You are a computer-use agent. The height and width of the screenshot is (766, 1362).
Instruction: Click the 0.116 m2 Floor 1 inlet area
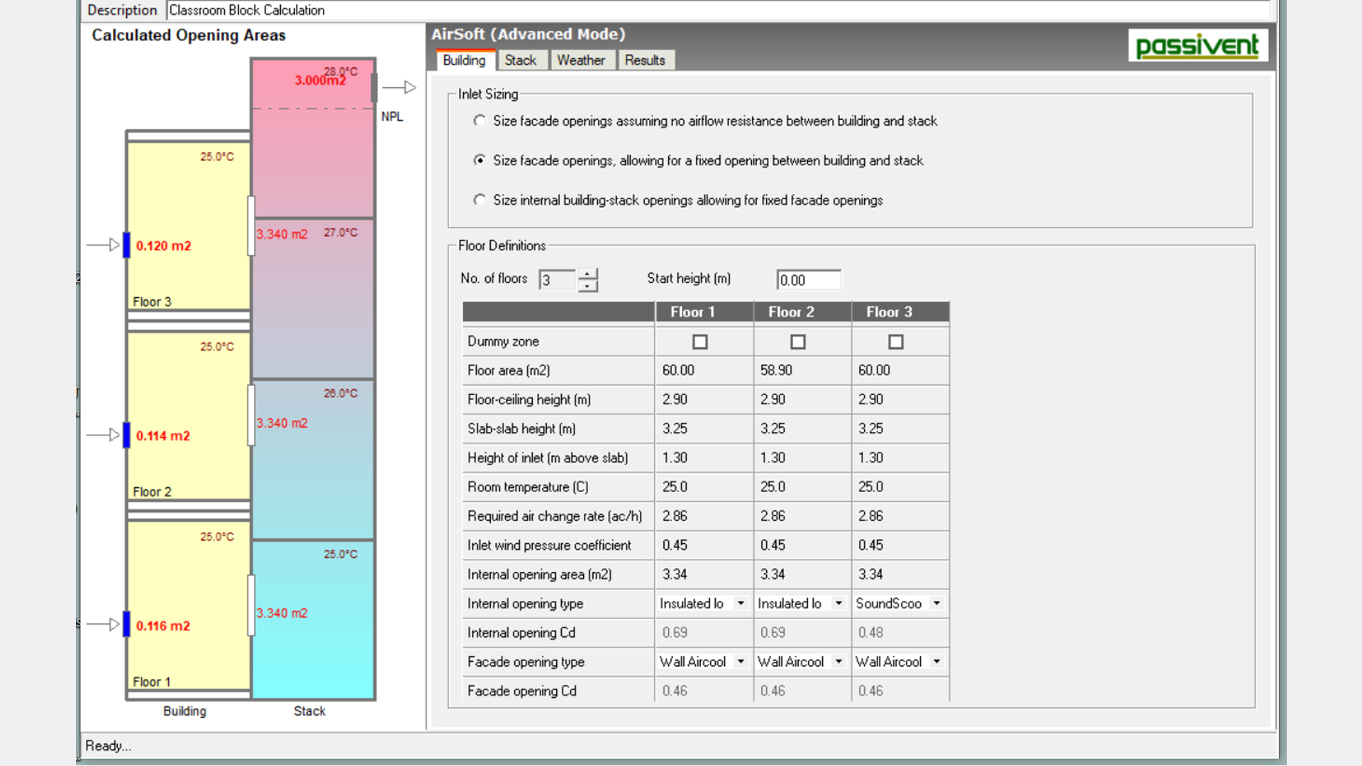pos(163,626)
